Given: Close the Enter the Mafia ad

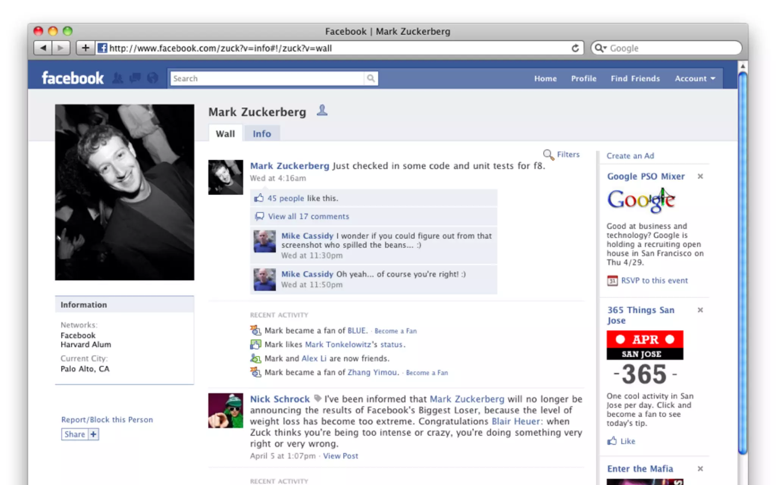Looking at the screenshot, I should 700,469.
